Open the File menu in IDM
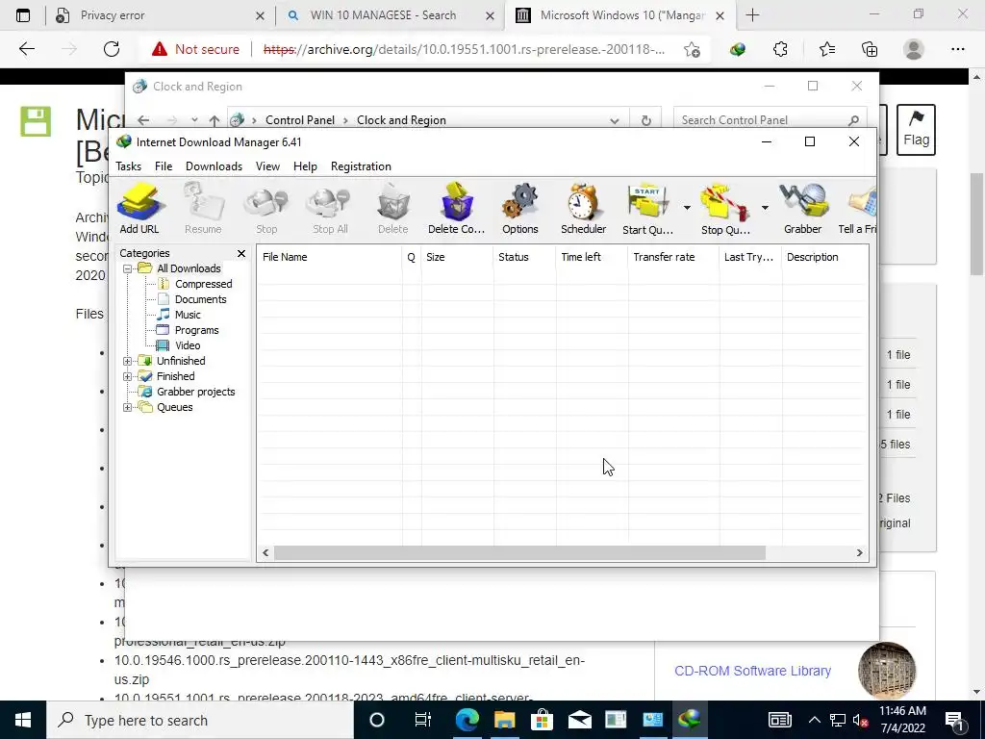985x739 pixels. 164,166
